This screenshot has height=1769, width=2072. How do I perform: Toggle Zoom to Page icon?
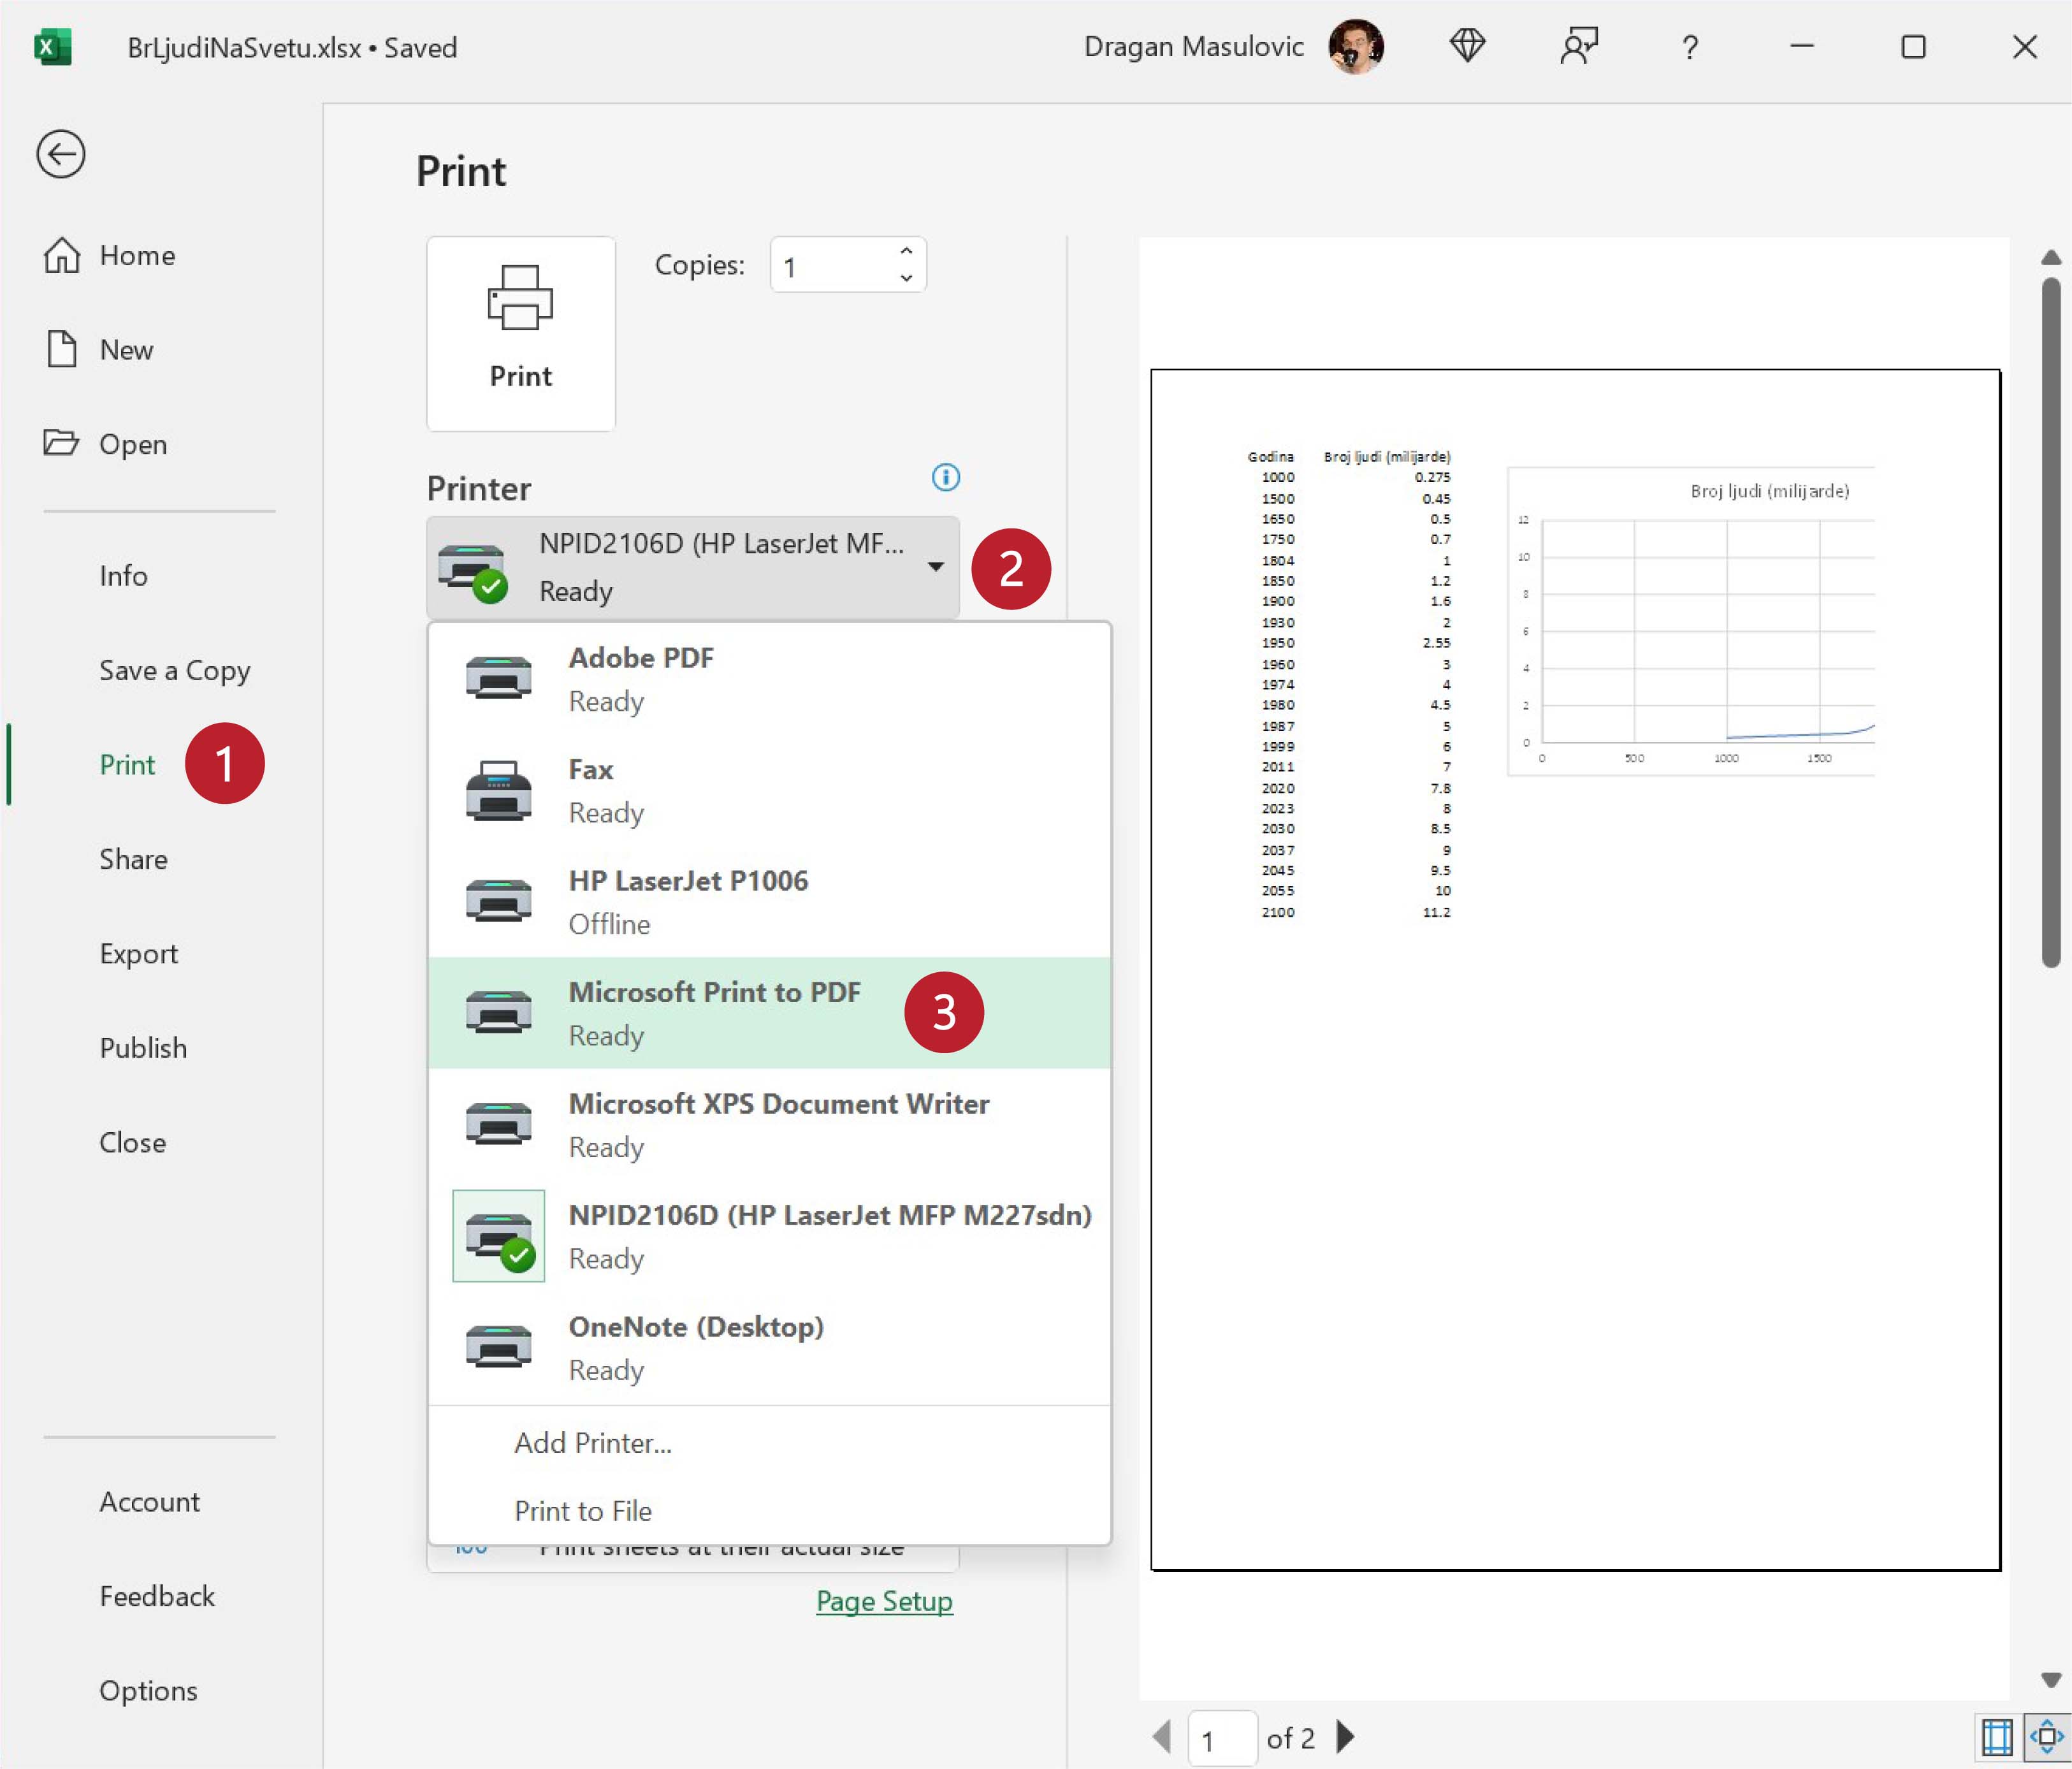(x=2046, y=1737)
